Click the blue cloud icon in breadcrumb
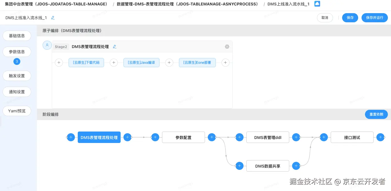The image size is (391, 191). pyautogui.click(x=317, y=4)
